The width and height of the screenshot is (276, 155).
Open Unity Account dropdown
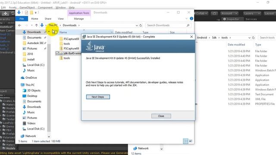(x=229, y=13)
